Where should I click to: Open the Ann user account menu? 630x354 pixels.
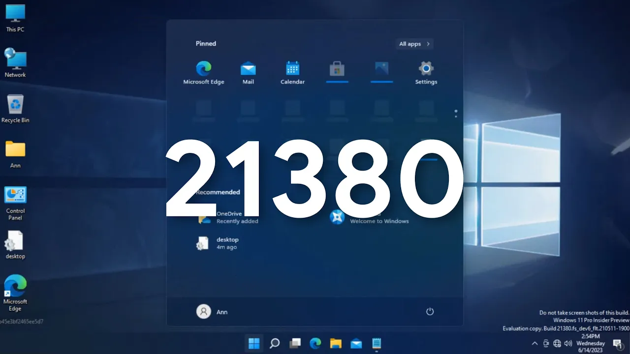pos(212,312)
